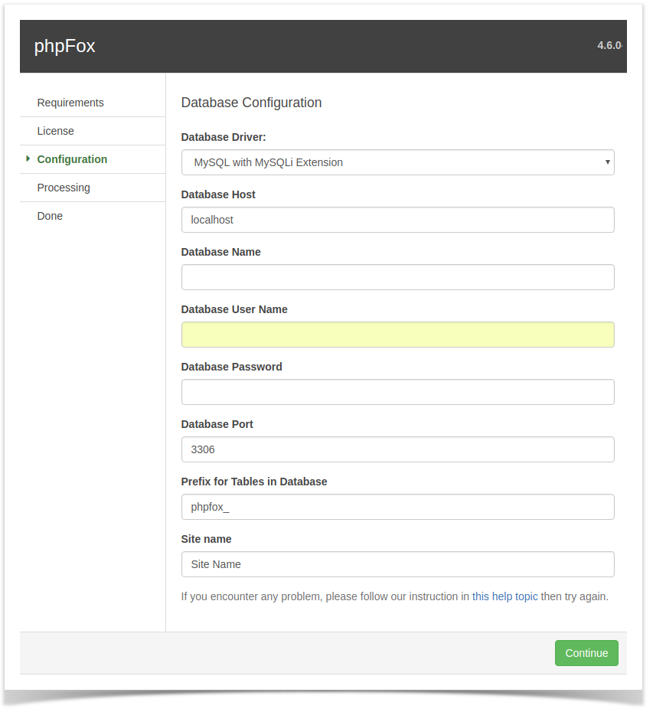Focus the Database Name field
This screenshot has width=653, height=712.
tap(398, 277)
